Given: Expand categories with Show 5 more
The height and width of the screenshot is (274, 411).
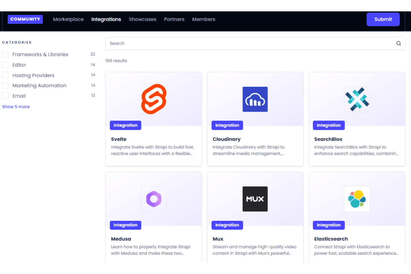Looking at the screenshot, I should 16,107.
